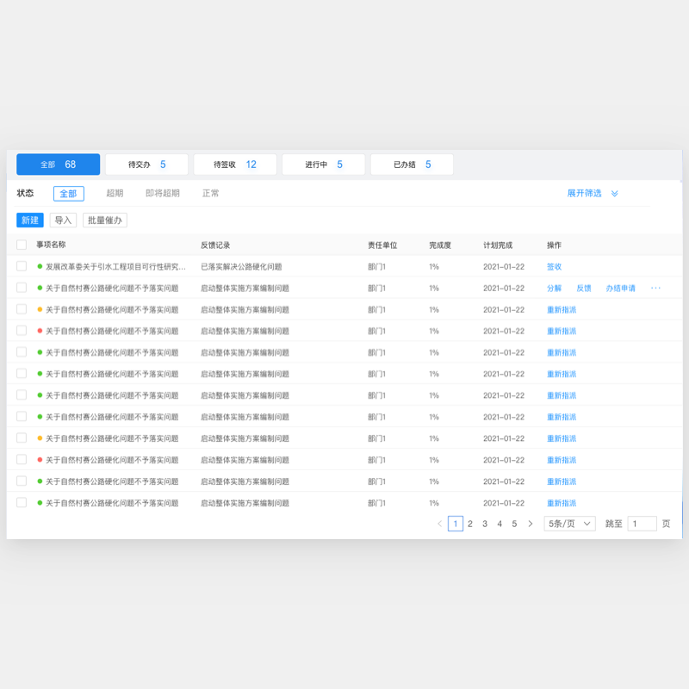
Task: Click the more actions ellipsis icon
Action: click(x=655, y=288)
